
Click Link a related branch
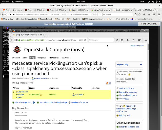pyautogui.click(x=128, y=95)
